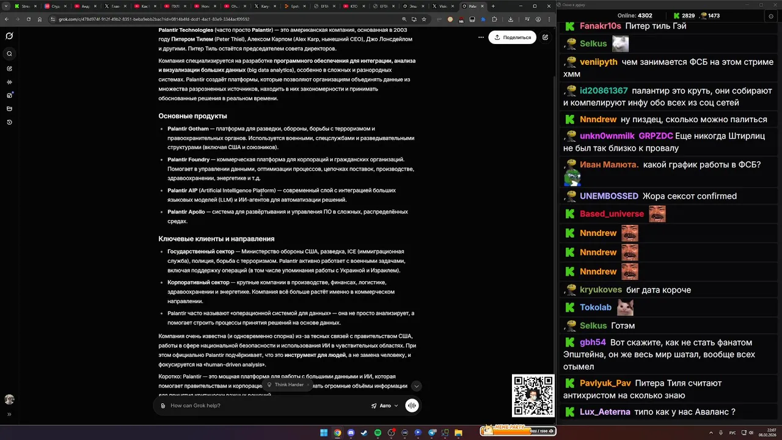
Task: Open voice mode icon in sidebar
Action: (x=9, y=82)
